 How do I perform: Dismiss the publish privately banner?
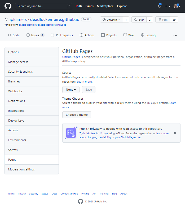pos(175,133)
